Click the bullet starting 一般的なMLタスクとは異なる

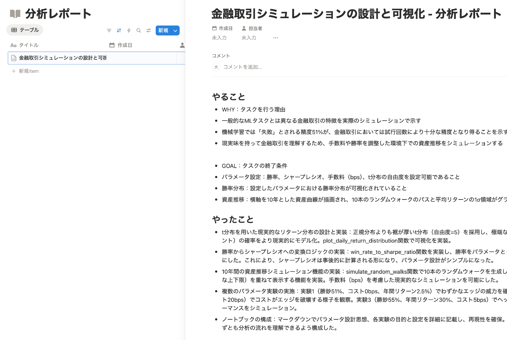coord(322,121)
